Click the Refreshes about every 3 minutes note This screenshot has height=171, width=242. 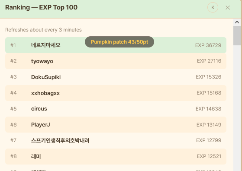pos(43,30)
